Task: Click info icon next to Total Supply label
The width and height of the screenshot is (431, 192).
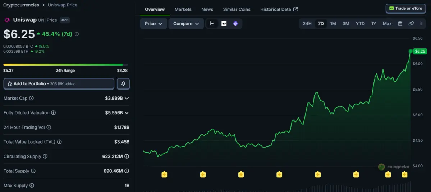Action: click(33, 171)
